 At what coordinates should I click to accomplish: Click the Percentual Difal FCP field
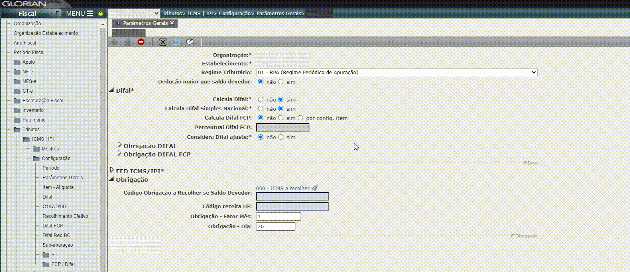pos(282,128)
